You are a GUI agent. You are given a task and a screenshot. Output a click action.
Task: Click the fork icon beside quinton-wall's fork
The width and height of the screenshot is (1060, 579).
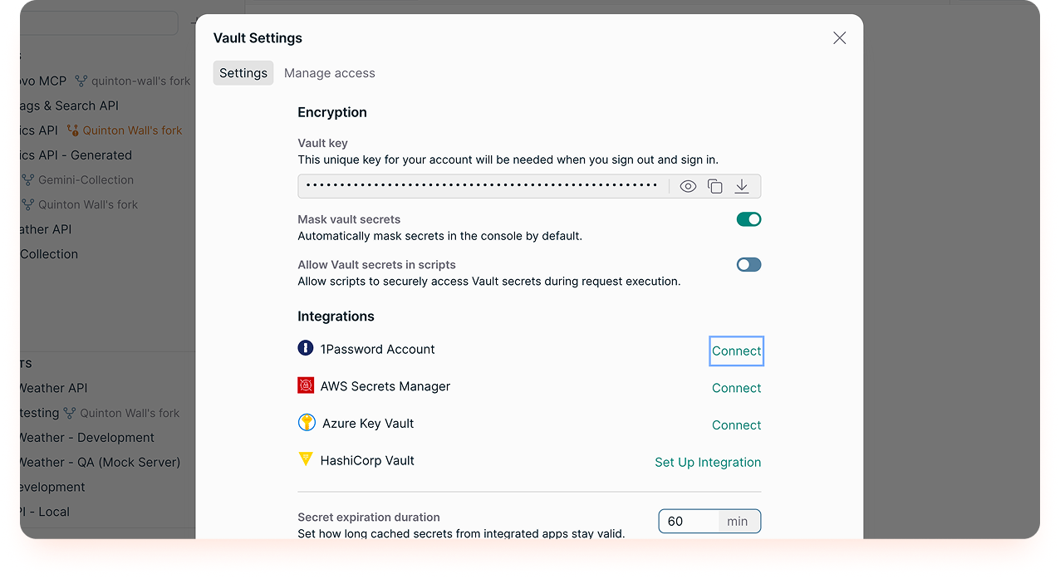point(81,81)
